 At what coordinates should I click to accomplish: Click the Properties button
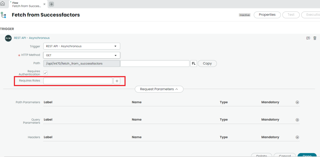point(267,15)
